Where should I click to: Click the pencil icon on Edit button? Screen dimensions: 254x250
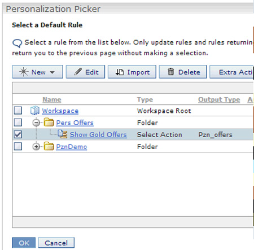(x=78, y=72)
